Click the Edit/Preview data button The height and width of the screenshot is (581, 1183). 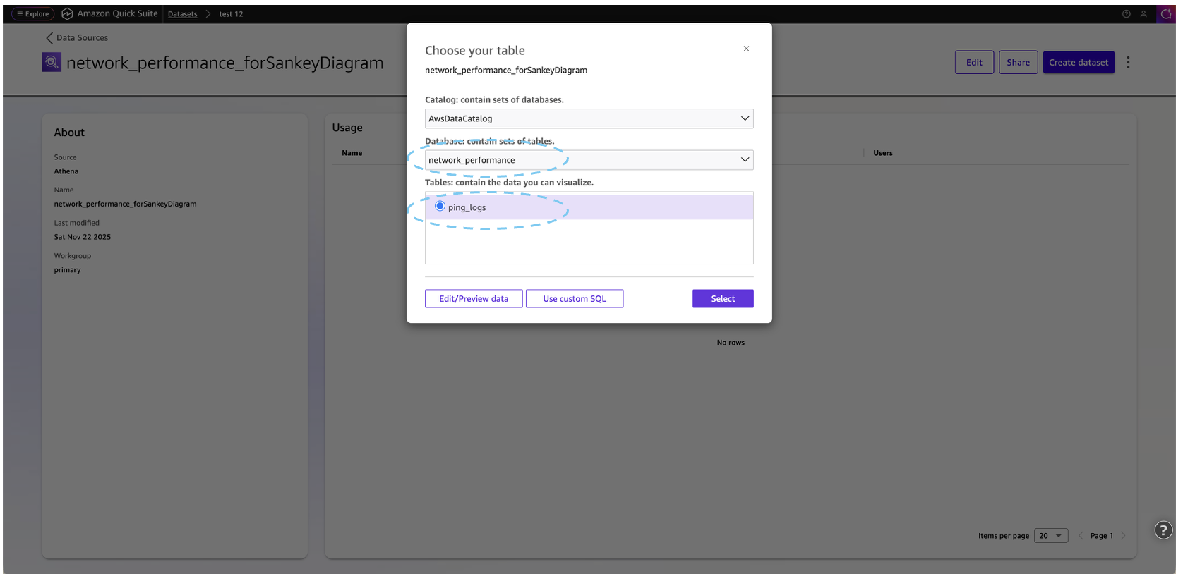pos(474,299)
